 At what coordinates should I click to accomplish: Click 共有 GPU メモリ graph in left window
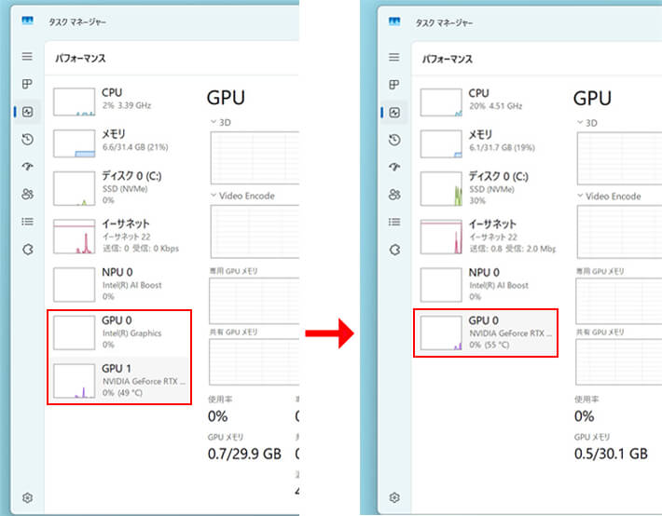(x=254, y=362)
